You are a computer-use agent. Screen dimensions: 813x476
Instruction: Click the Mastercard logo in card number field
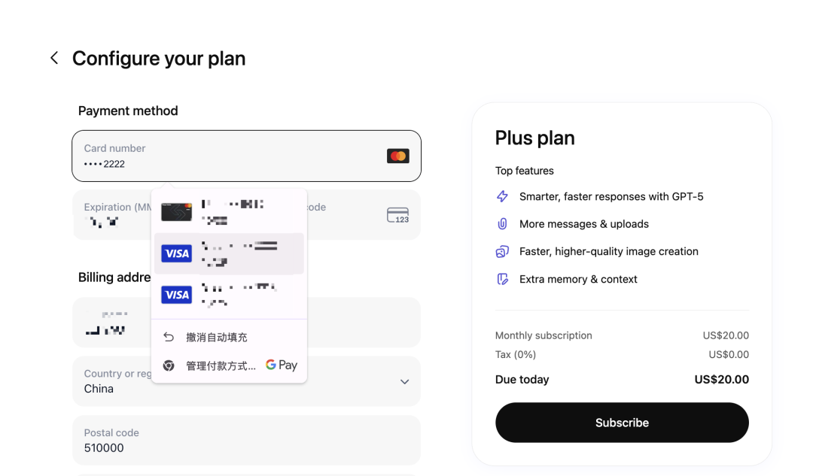[x=397, y=156]
